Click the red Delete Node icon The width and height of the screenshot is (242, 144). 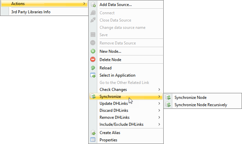[93, 60]
